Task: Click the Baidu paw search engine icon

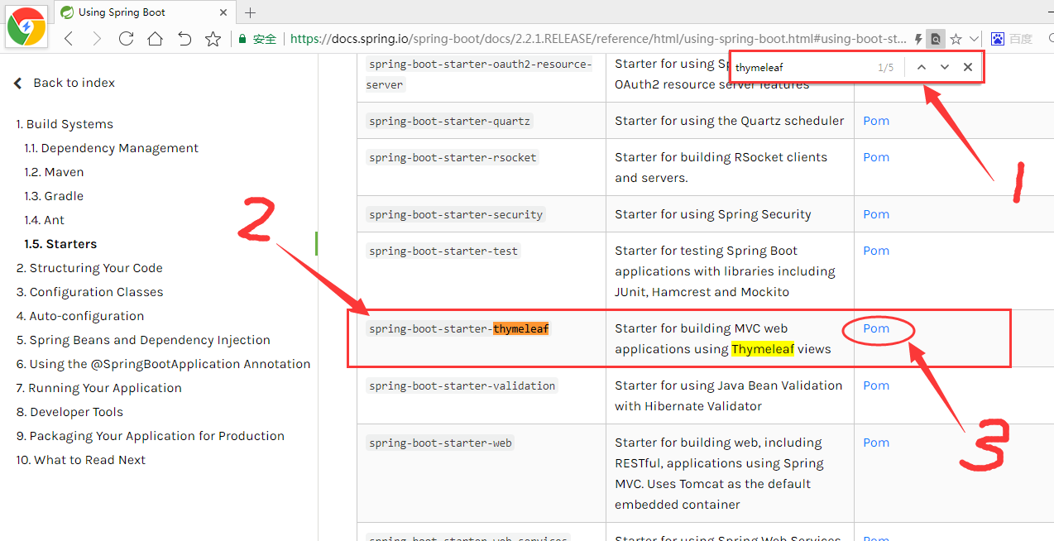Action: tap(998, 39)
